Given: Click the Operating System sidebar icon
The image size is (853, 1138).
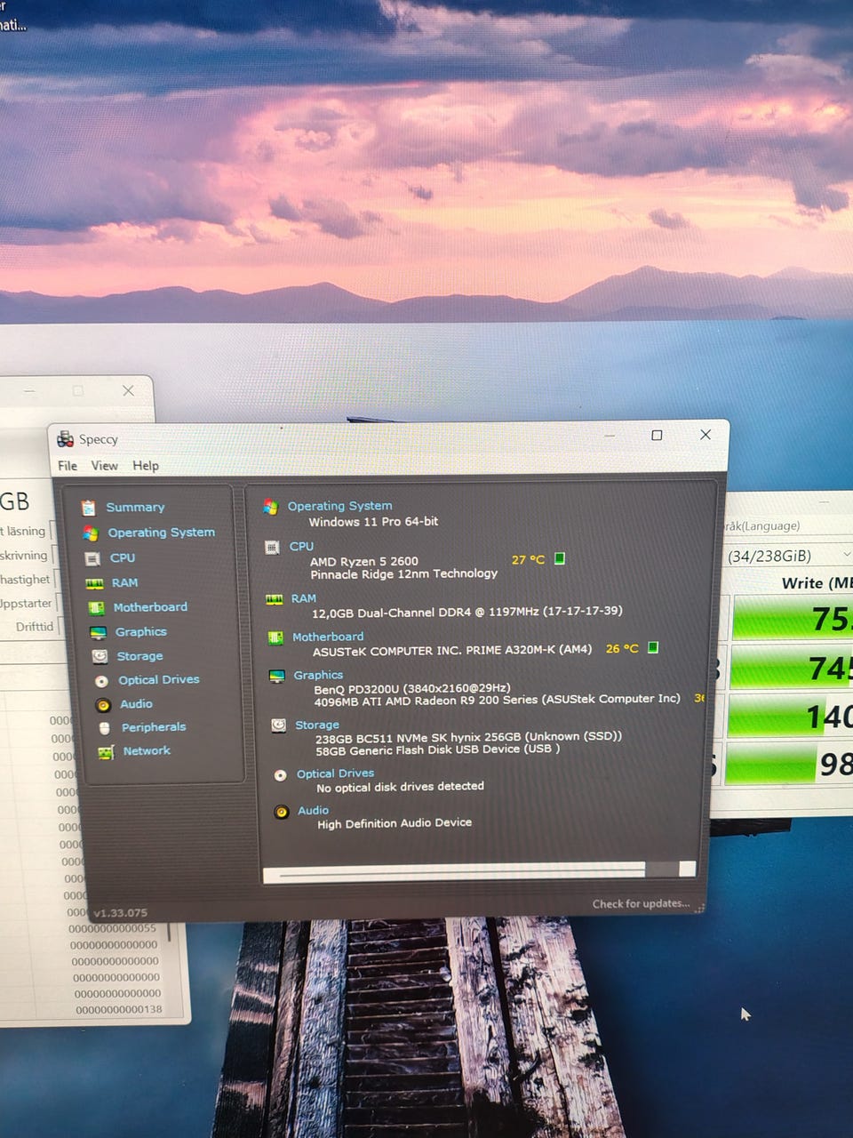Looking at the screenshot, I should (91, 533).
